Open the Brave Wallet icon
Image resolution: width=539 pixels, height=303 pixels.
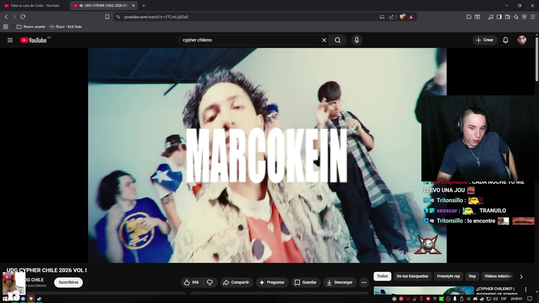pyautogui.click(x=507, y=17)
